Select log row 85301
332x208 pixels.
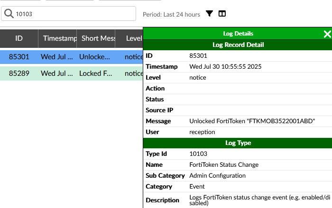click(19, 57)
